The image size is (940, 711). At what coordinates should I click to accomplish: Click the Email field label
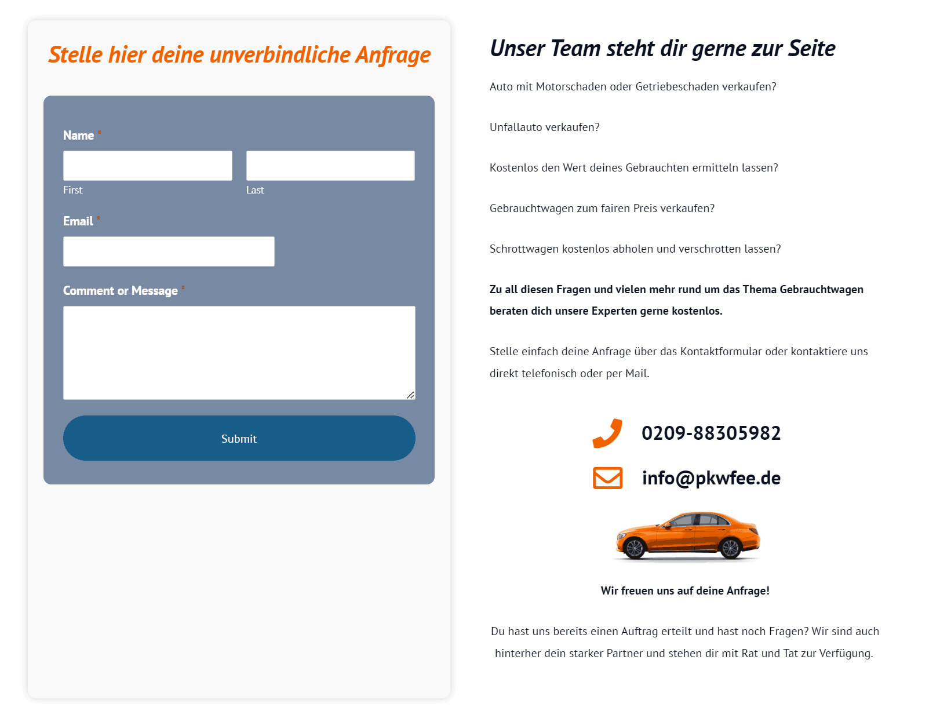click(x=78, y=221)
